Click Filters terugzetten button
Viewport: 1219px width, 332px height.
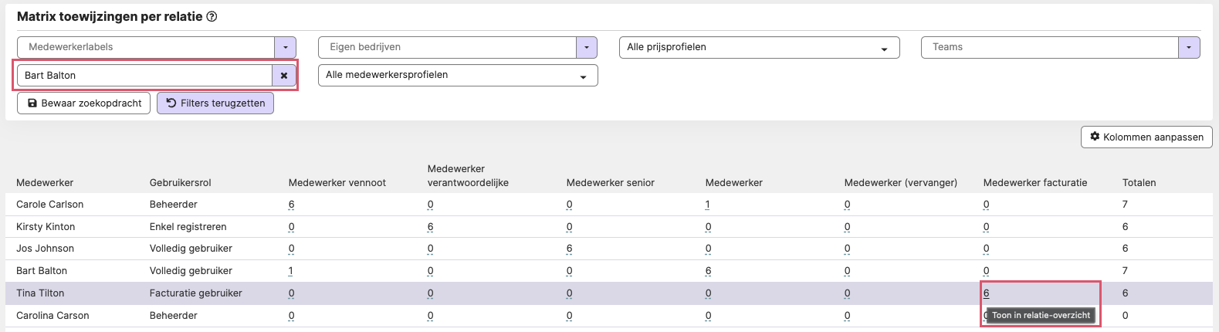[x=215, y=103]
